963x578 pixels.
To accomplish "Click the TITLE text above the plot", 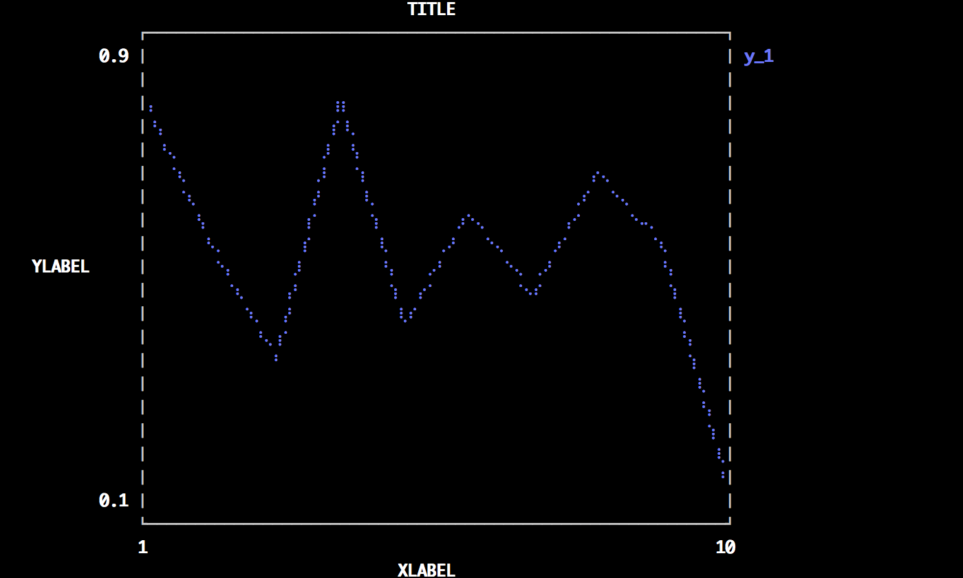I will tap(431, 10).
